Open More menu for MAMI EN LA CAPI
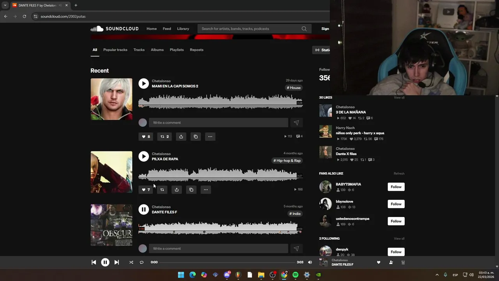499x281 pixels. (x=210, y=137)
